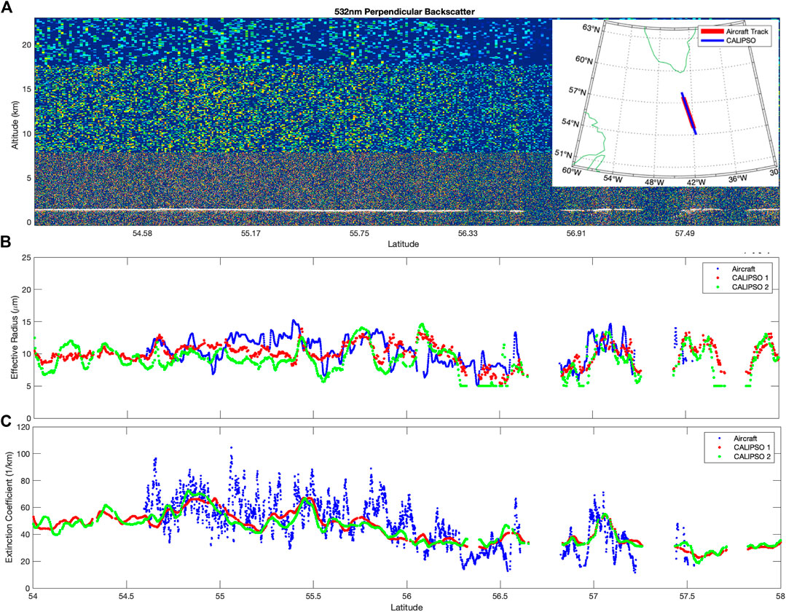Click the 60°N map latitude label
786x612 pixels.
pyautogui.click(x=585, y=60)
